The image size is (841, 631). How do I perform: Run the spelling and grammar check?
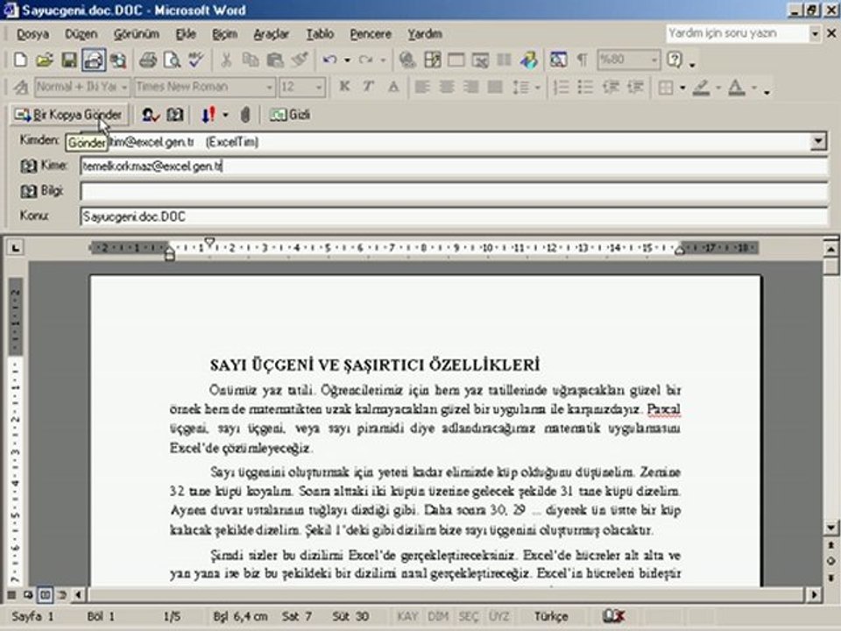click(x=196, y=60)
